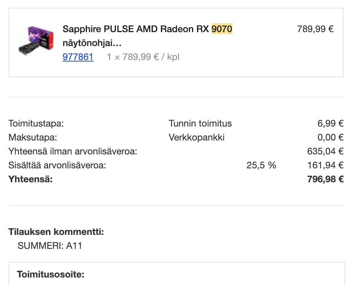Open product number link 977861
Image resolution: width=360 pixels, height=286 pixels.
click(78, 57)
